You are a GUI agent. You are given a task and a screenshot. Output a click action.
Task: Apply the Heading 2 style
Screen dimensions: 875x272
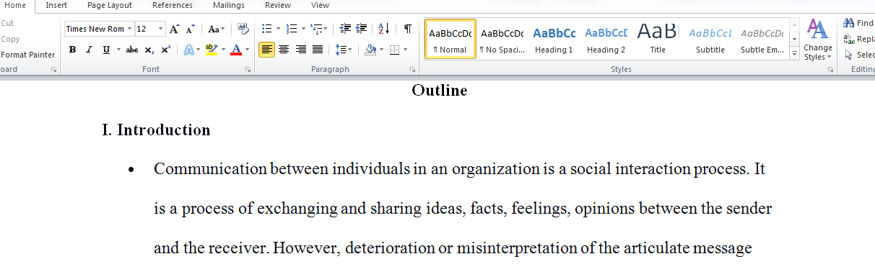pos(606,40)
